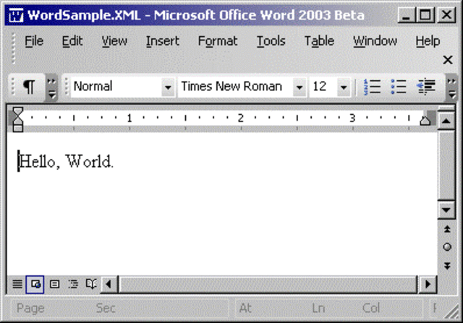Viewport: 463px width, 323px height.
Task: Open the font size dropdown arrow
Action: (344, 87)
